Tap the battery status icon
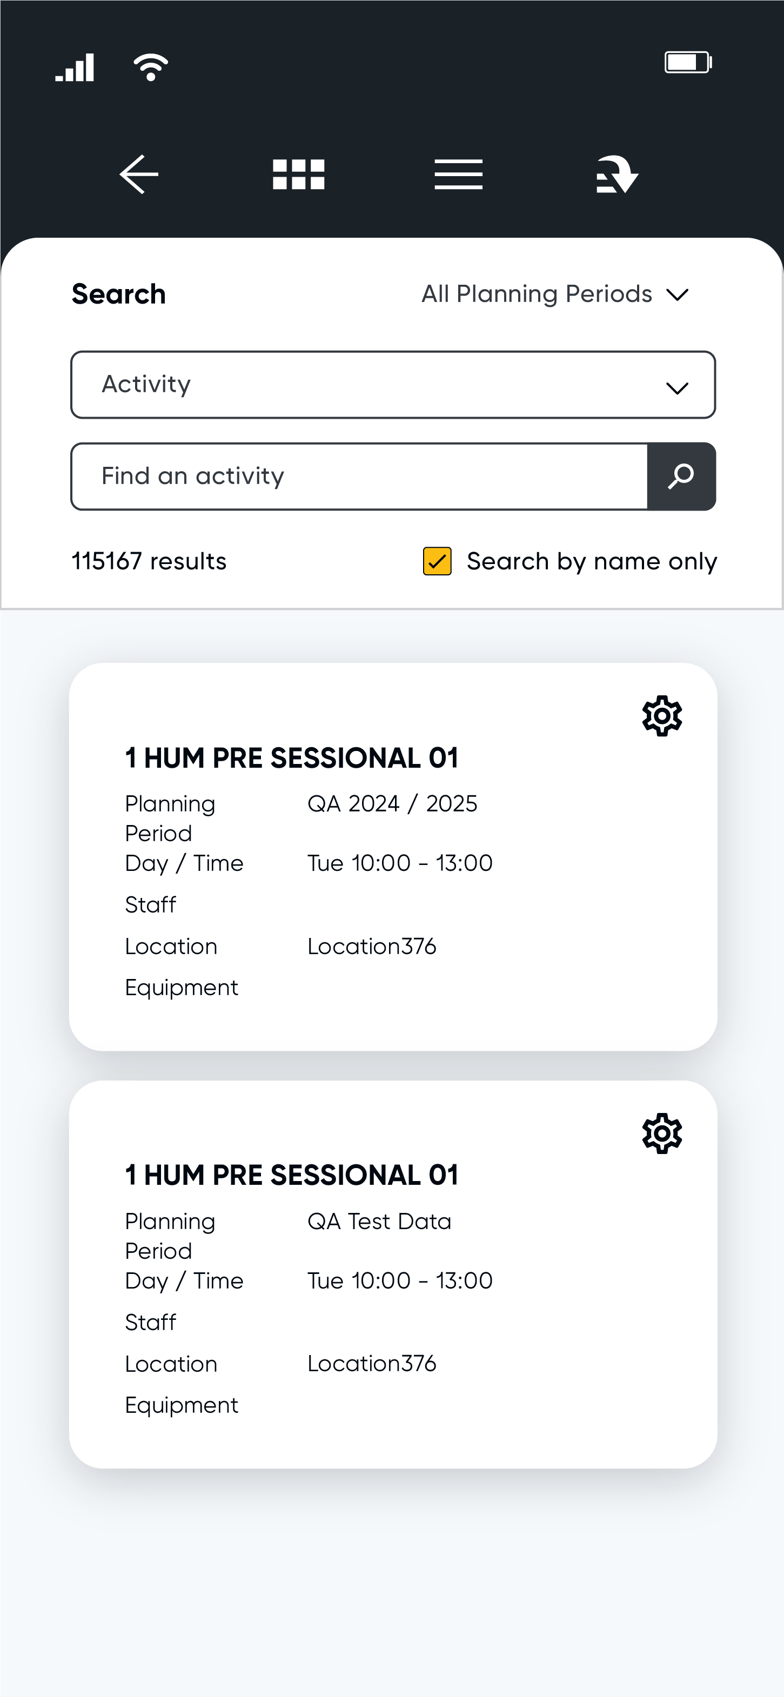 point(688,63)
